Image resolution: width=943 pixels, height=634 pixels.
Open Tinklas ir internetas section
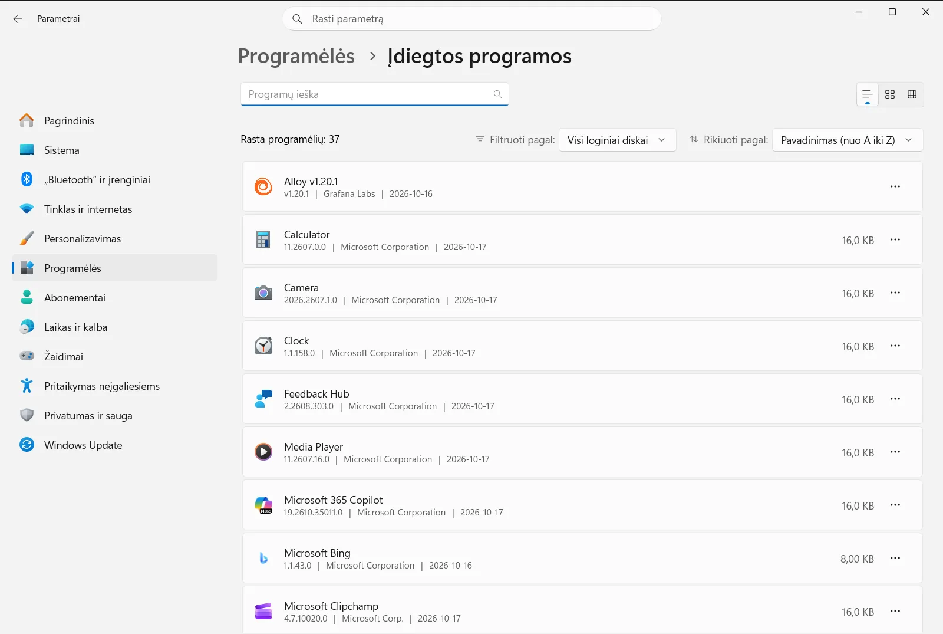click(115, 209)
